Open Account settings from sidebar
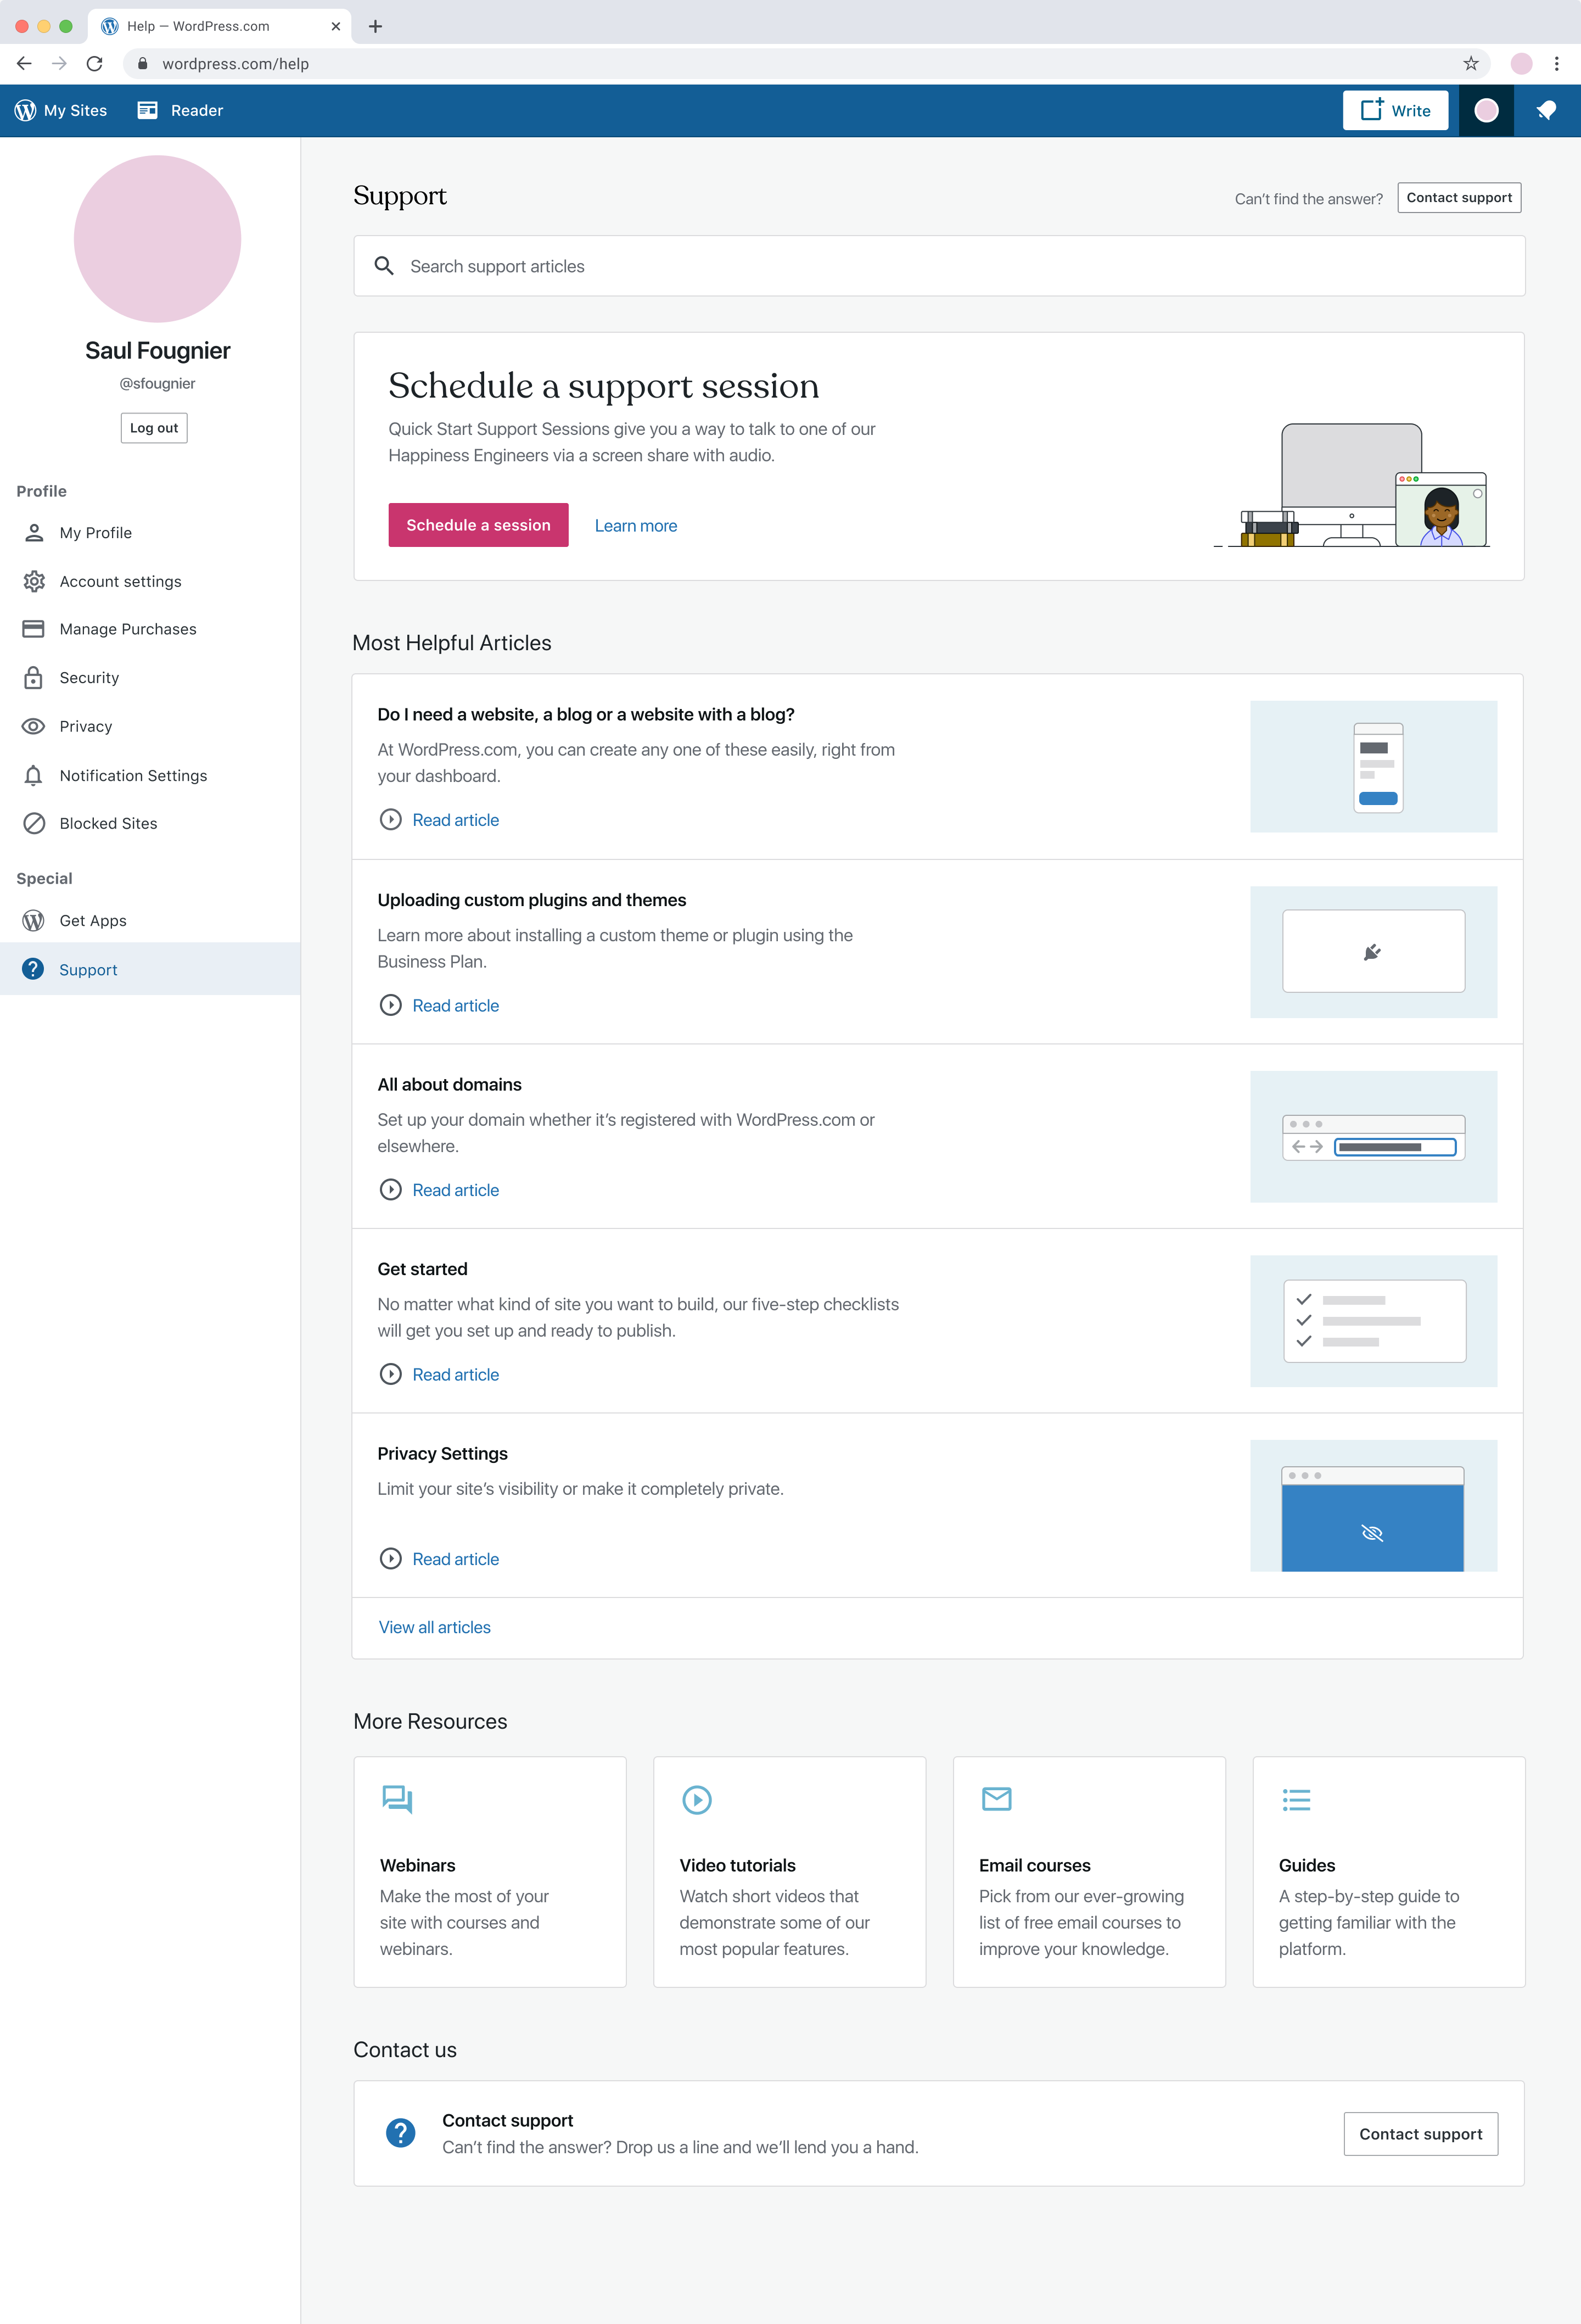Screen dimensions: 1581x2324 (x=120, y=581)
